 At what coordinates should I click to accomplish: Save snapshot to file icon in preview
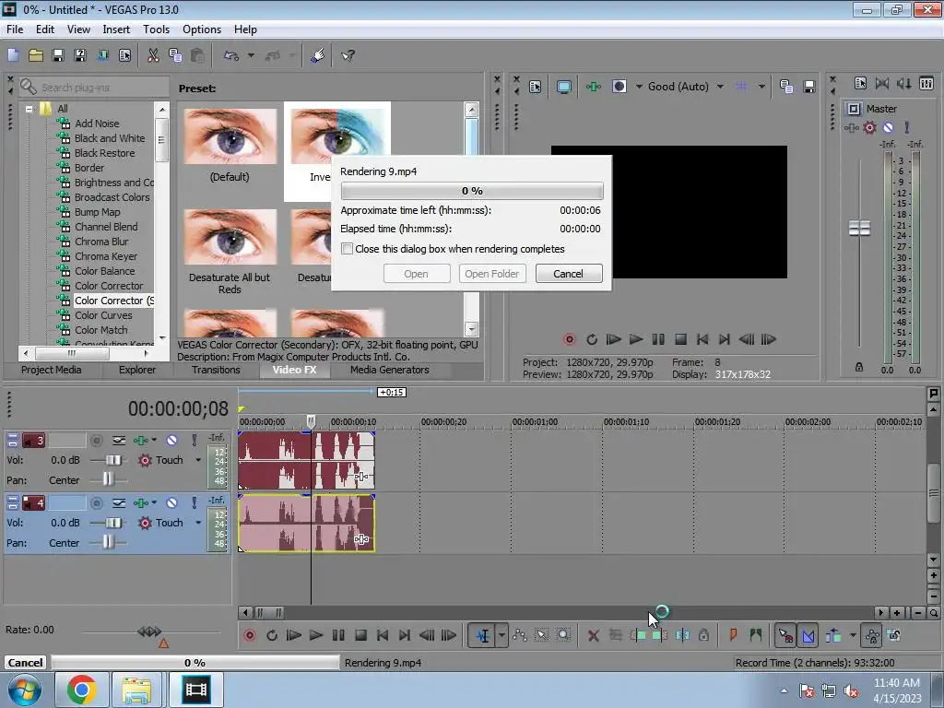pos(809,87)
